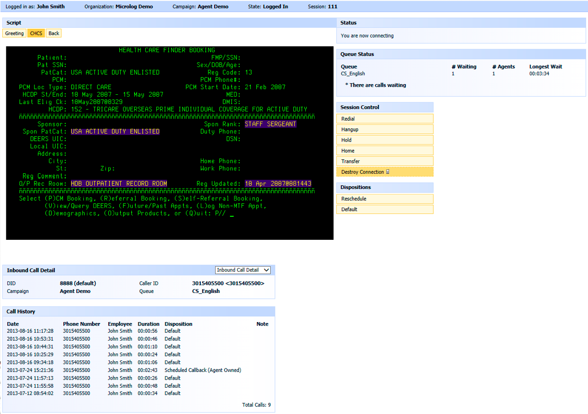Viewport: 588px width, 414px height.
Task: Click the Spon PatCat highlighted value
Action: pyautogui.click(x=115, y=131)
